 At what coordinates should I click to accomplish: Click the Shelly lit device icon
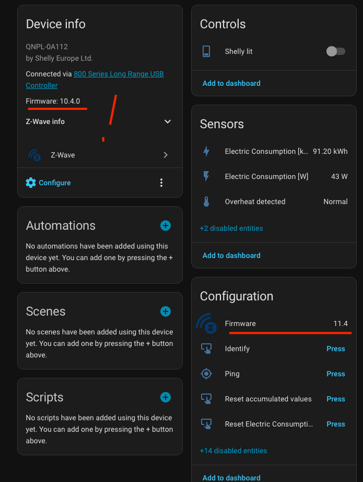click(206, 51)
